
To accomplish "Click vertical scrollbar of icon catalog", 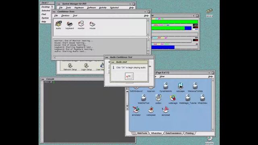I will pyautogui.click(x=213, y=105).
